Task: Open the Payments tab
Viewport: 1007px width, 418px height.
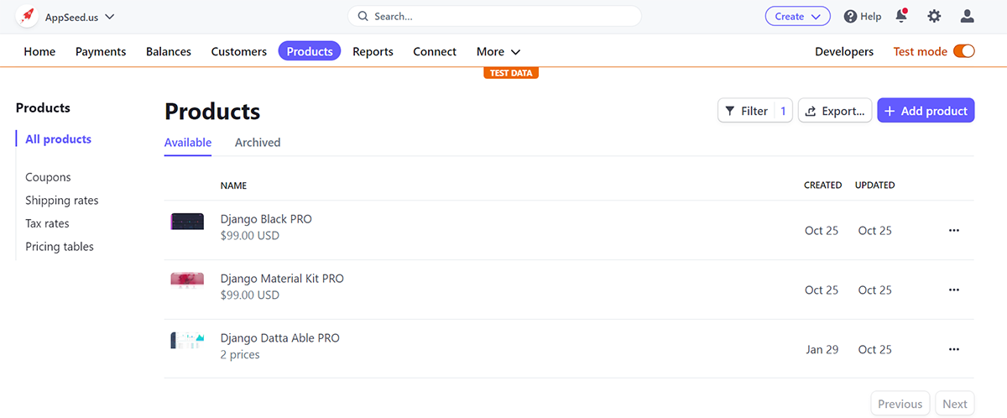Action: tap(101, 51)
